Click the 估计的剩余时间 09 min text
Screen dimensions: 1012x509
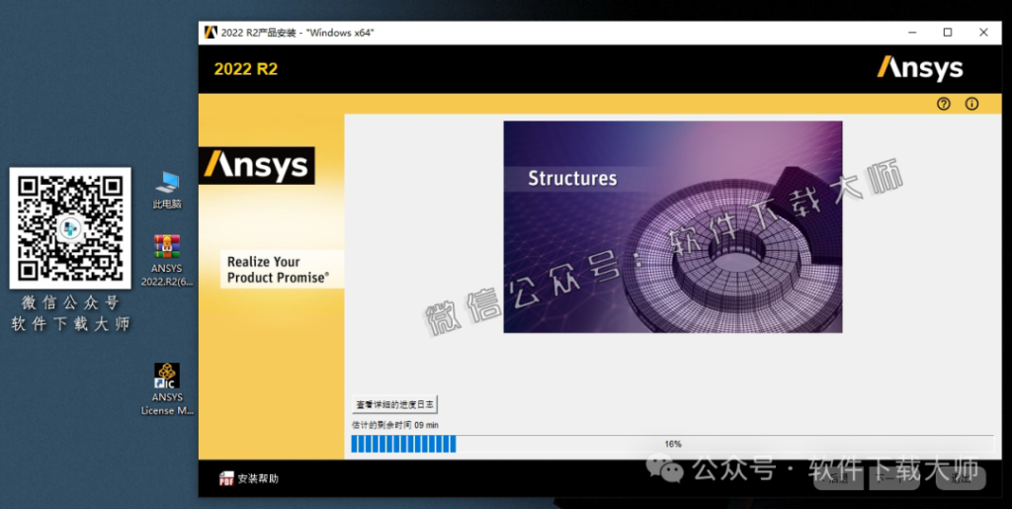(x=395, y=425)
